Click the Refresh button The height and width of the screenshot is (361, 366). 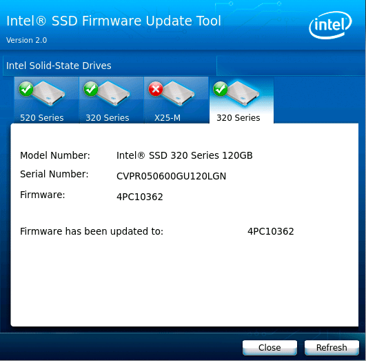click(x=332, y=348)
